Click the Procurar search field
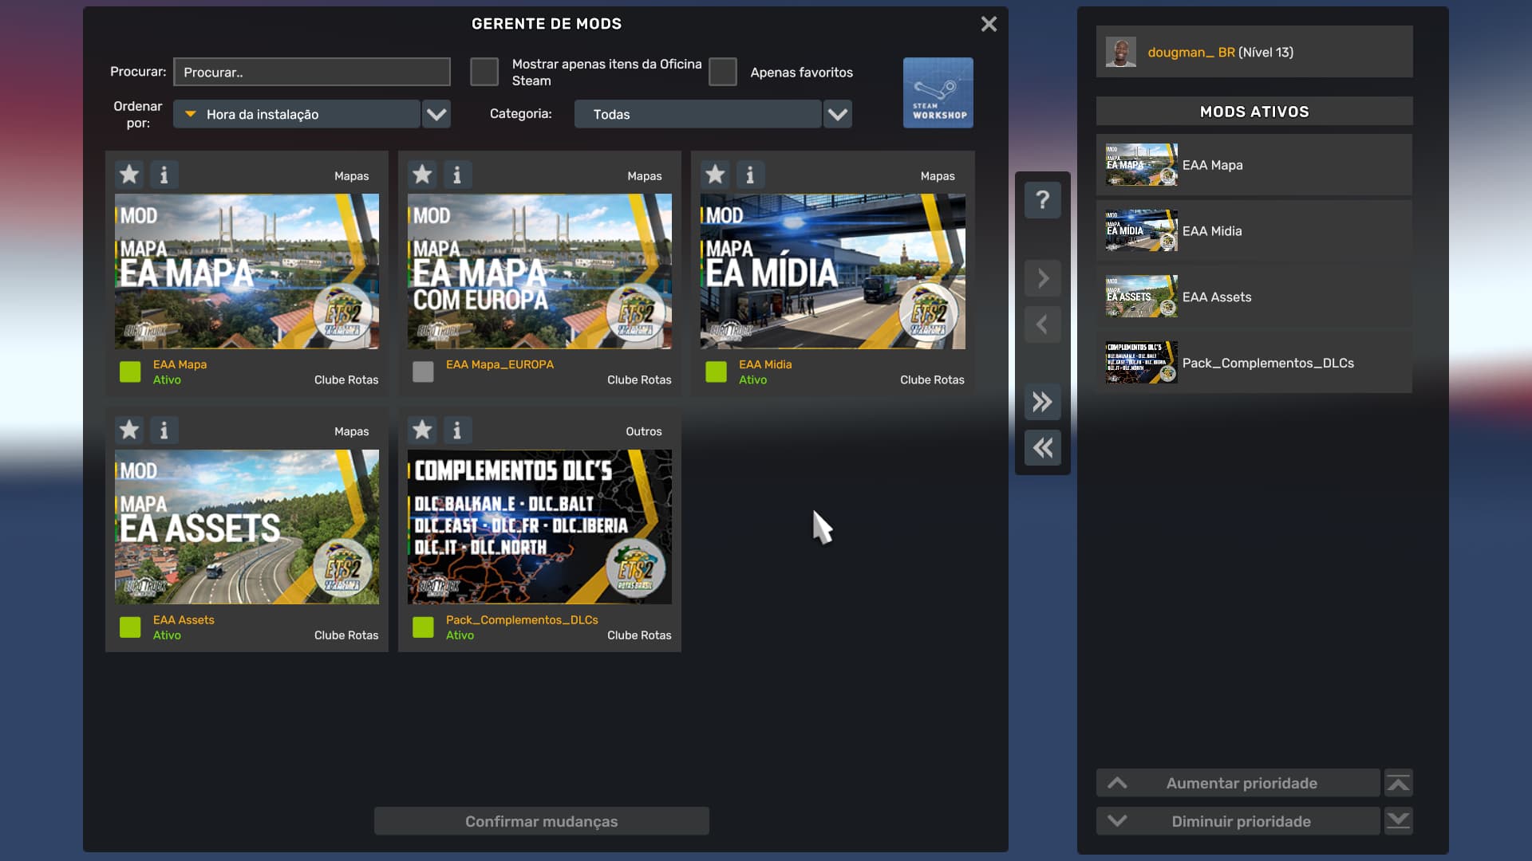This screenshot has height=861, width=1532. point(312,72)
